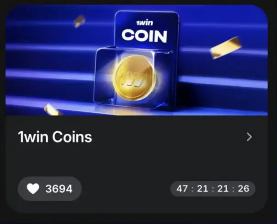Viewport: 277px width, 224px height.
Task: Click the countdown timer pill
Action: point(213,189)
